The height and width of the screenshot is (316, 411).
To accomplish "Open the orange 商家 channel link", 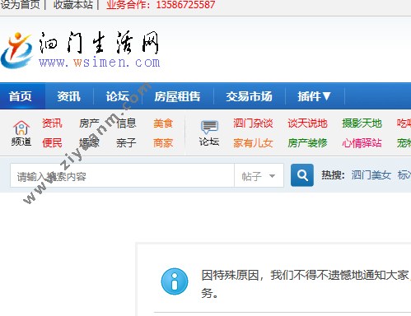I will tap(163, 143).
